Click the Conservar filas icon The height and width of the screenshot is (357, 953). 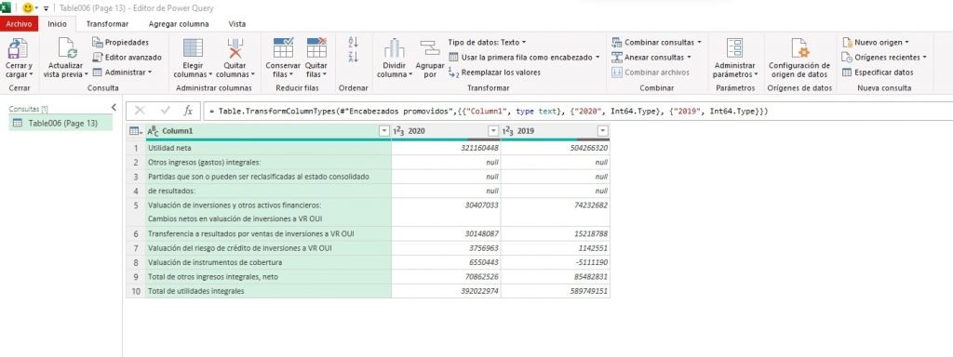tap(283, 48)
